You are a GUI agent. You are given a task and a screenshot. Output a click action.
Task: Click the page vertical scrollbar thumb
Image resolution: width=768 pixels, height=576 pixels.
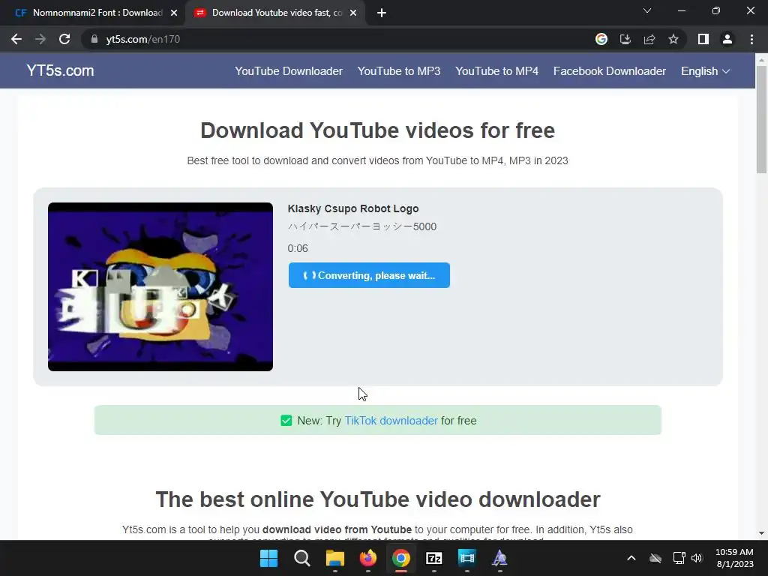[x=762, y=119]
